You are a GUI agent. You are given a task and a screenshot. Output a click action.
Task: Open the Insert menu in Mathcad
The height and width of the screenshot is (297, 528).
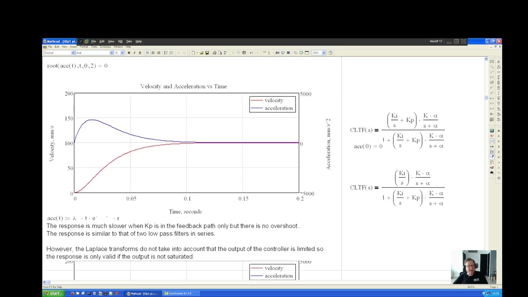[73, 47]
